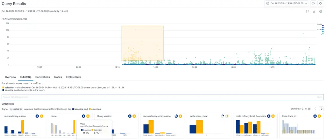The image size is (326, 140).
Task: Toggle baseline circle on meta.refinery.reason card
Action: point(38,116)
